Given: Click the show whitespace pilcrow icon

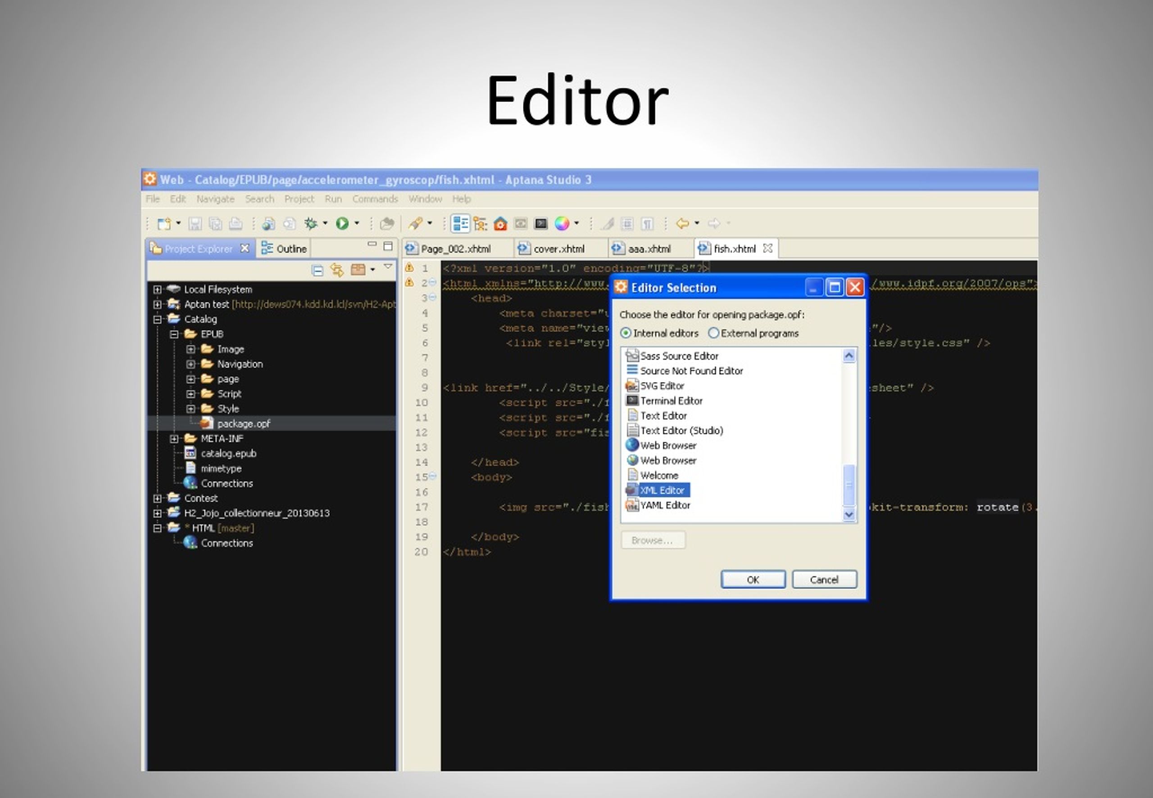Looking at the screenshot, I should tap(648, 223).
